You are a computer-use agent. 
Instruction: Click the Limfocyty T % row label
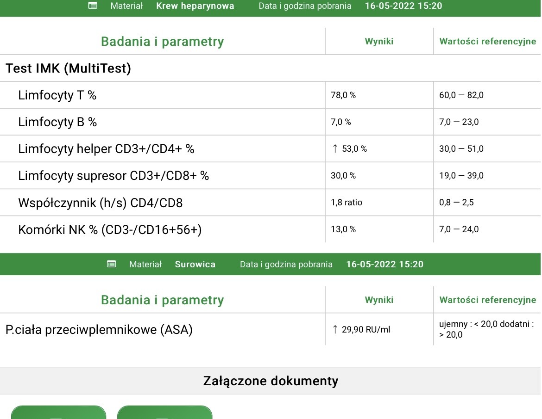click(57, 95)
